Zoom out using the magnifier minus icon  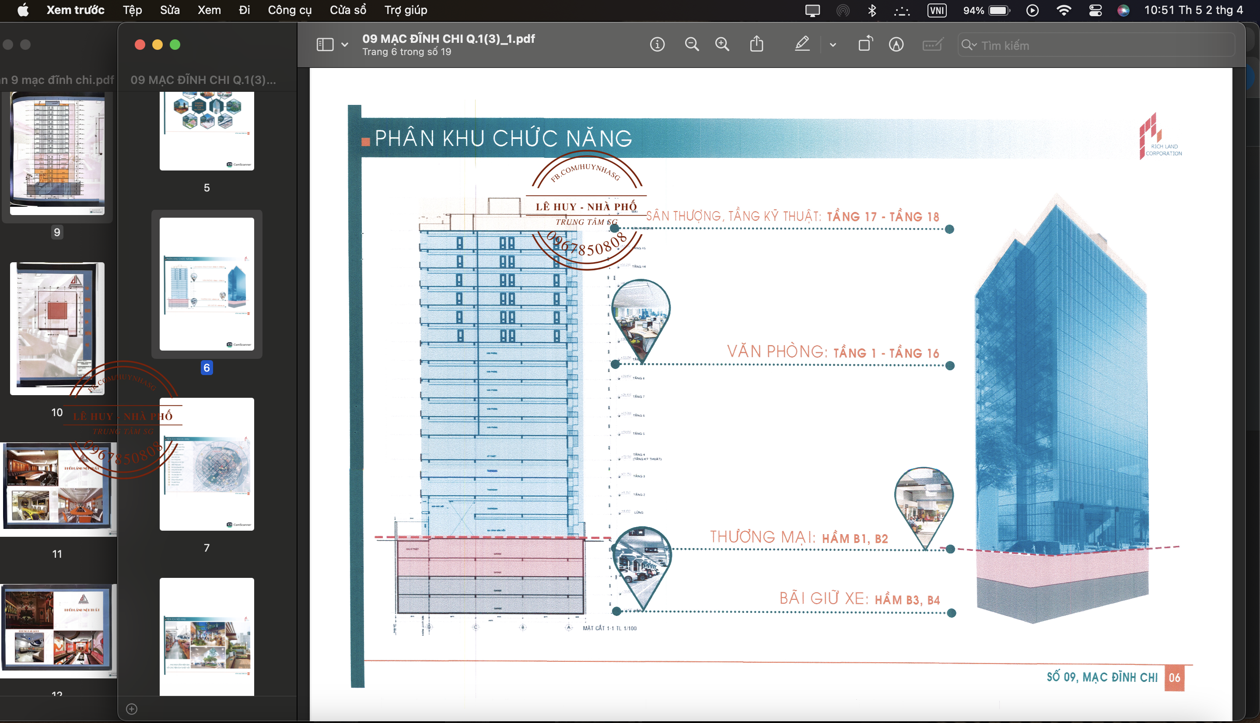(692, 45)
